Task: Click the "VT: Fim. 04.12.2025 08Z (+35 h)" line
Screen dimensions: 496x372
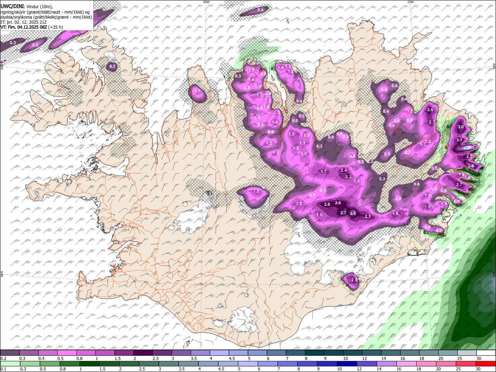Action: (32, 27)
